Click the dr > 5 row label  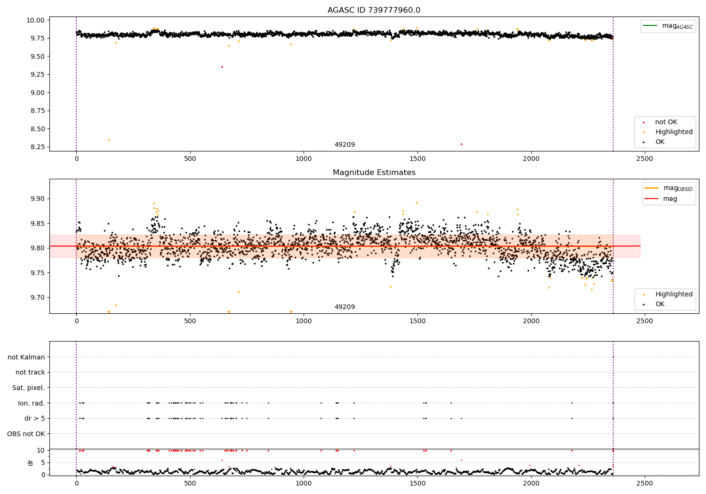coord(35,418)
